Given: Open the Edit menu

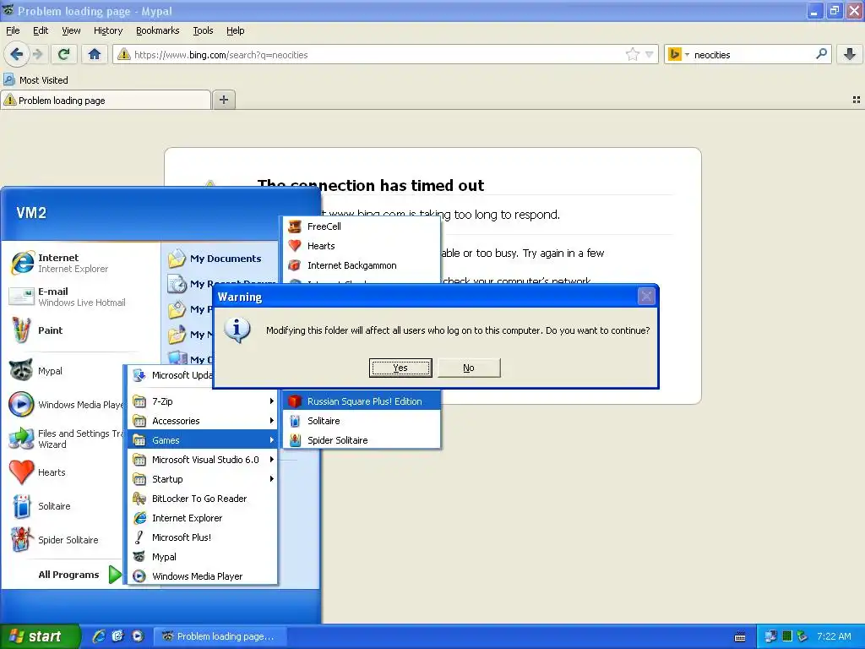Looking at the screenshot, I should point(41,30).
